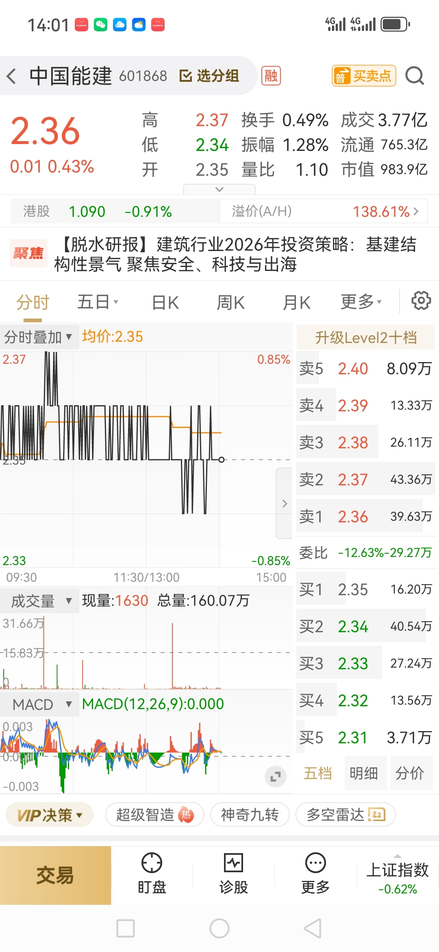Select the 五档 order book tab

point(318,773)
